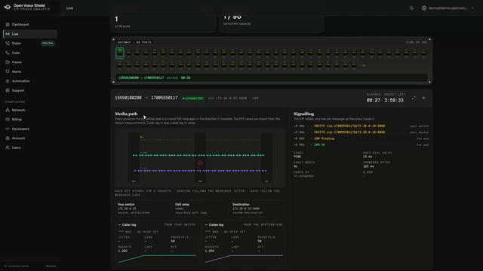This screenshot has height=271, width=483.
Task: Select the 200 OK signalling row
Action: tap(361, 145)
